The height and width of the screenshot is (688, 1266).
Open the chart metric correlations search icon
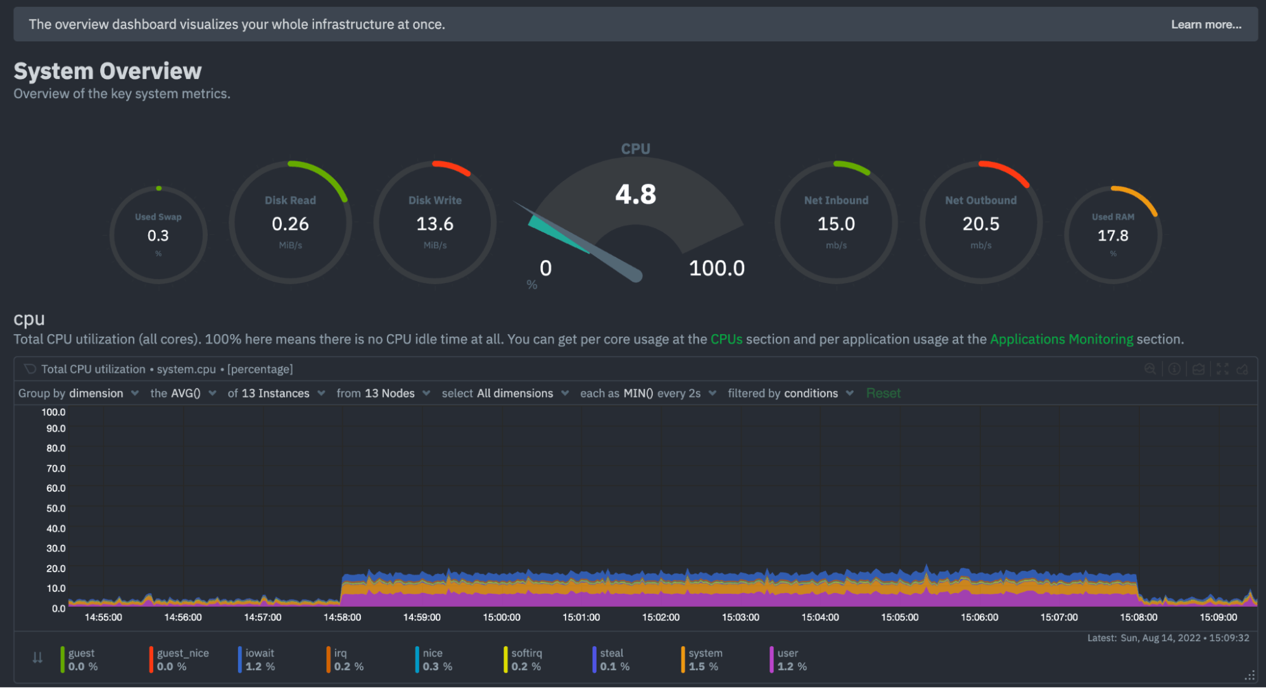[x=1150, y=369]
